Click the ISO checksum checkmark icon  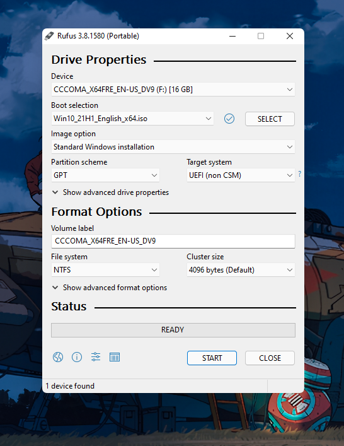click(229, 119)
